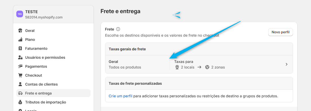
Task: Click the Plano chart icon
Action: point(20,39)
